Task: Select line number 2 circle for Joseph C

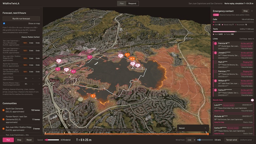Action: (x=215, y=53)
